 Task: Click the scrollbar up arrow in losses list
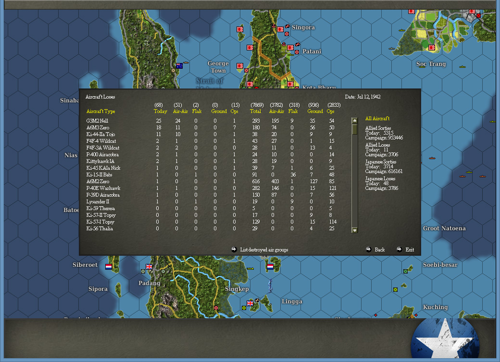354,121
